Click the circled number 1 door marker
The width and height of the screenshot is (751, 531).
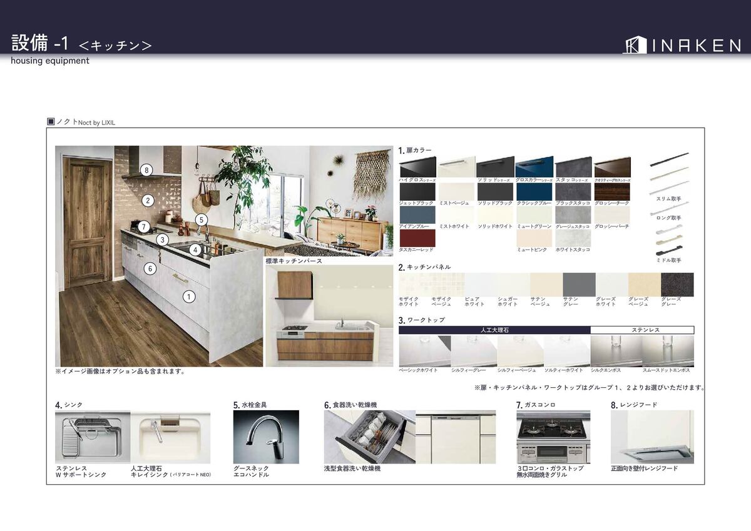coord(189,297)
